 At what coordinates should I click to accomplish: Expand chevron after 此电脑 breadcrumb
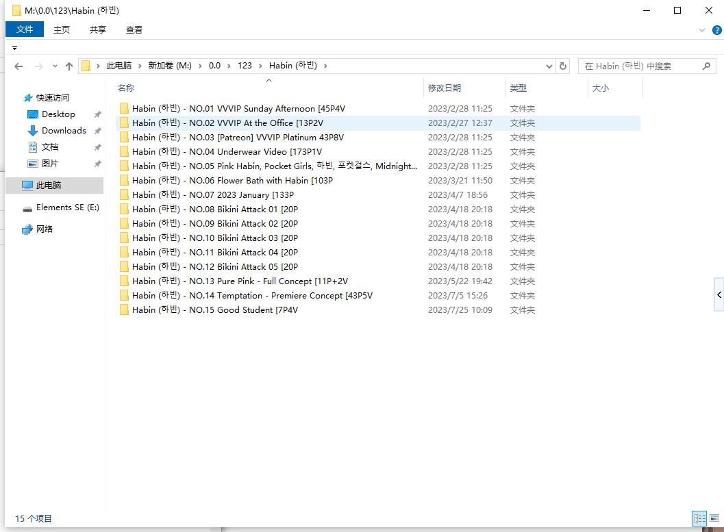pos(140,66)
